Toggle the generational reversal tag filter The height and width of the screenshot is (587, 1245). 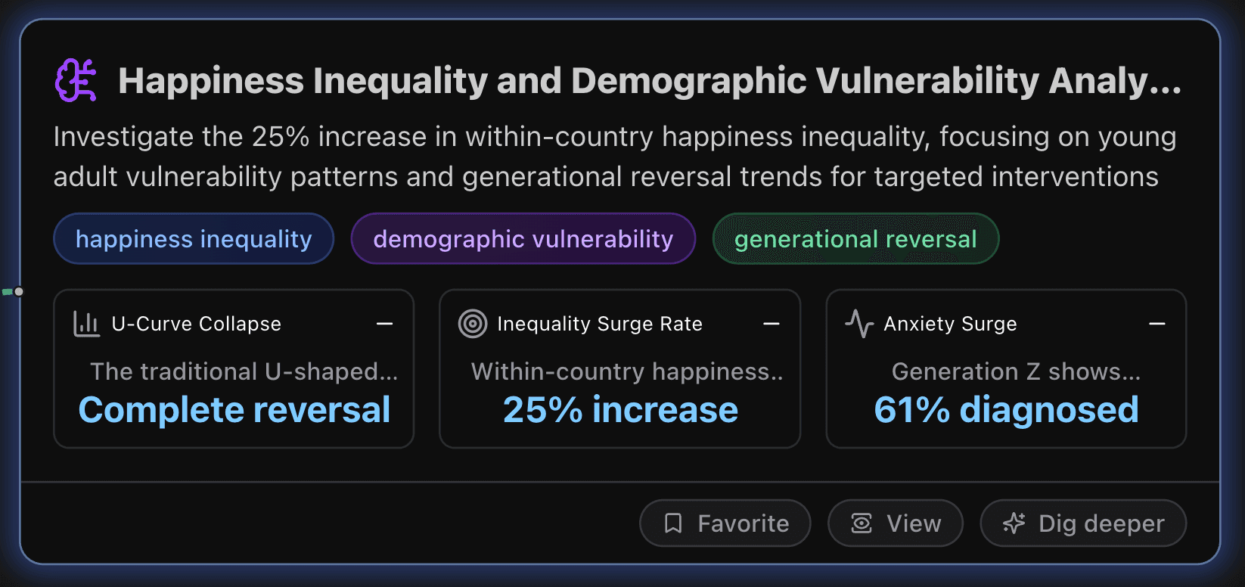[855, 238]
